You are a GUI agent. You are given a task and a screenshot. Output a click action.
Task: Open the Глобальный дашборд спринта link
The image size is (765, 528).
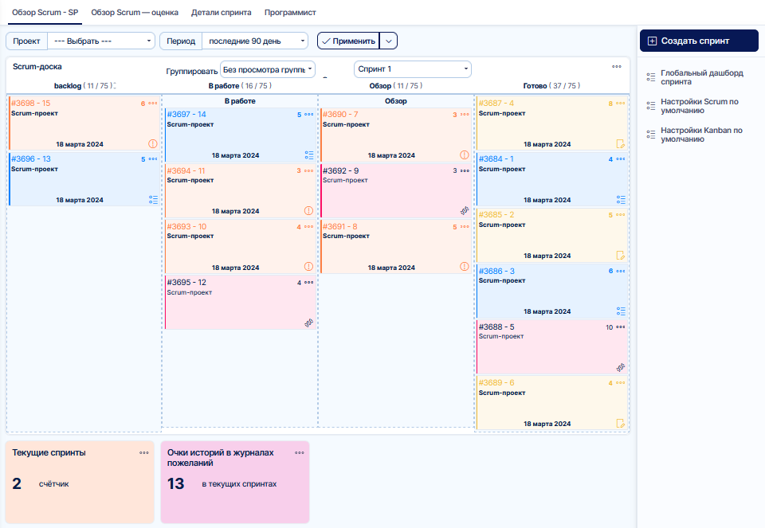pyautogui.click(x=701, y=77)
